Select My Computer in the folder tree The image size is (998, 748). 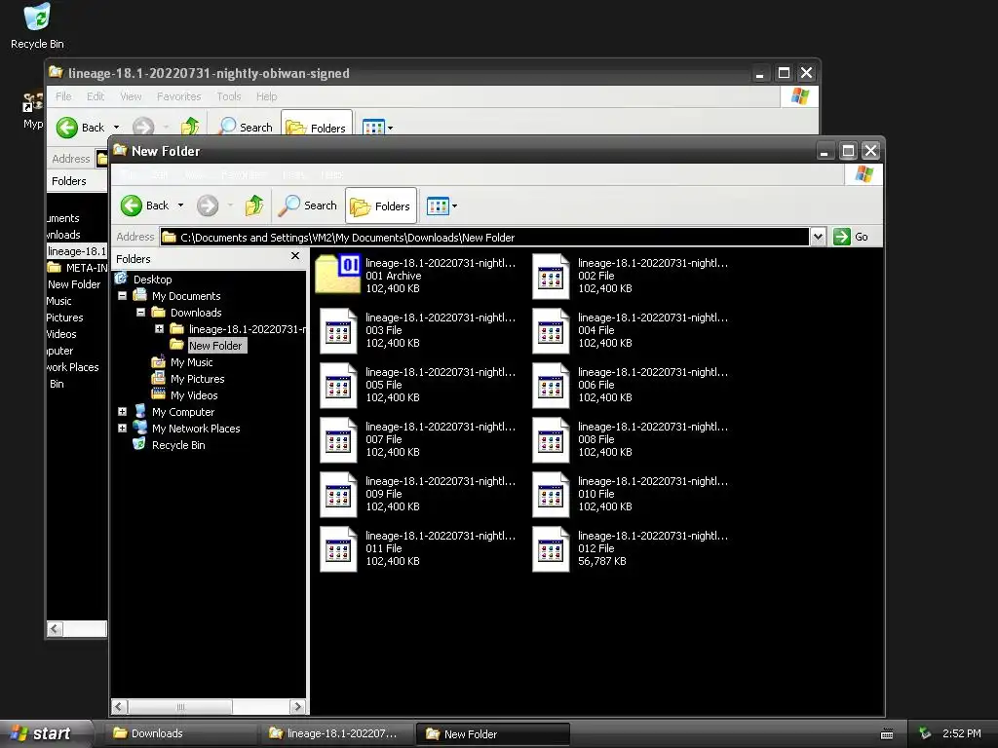182,412
